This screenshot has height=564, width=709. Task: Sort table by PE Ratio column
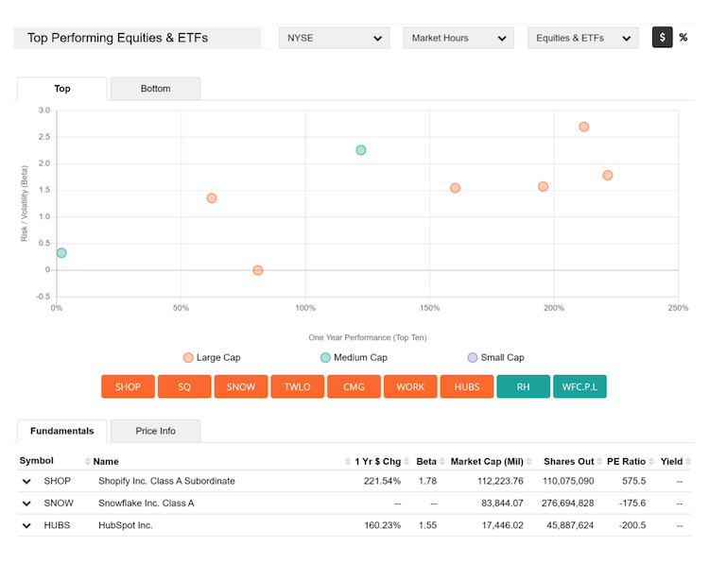pyautogui.click(x=626, y=461)
